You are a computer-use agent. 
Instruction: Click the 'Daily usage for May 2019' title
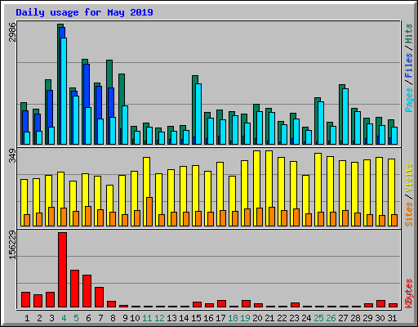[x=84, y=12]
